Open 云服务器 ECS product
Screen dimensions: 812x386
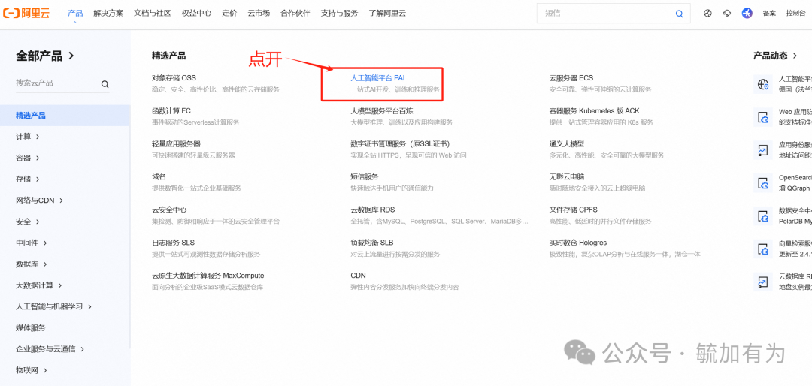click(571, 78)
